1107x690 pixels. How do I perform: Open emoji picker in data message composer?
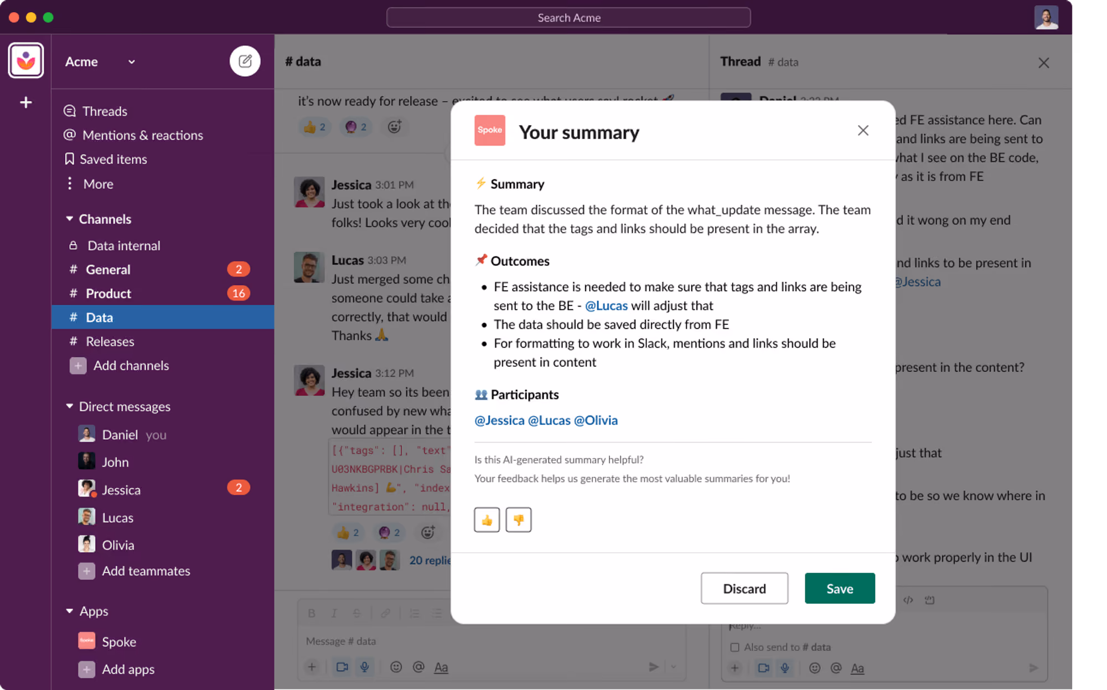tap(396, 667)
